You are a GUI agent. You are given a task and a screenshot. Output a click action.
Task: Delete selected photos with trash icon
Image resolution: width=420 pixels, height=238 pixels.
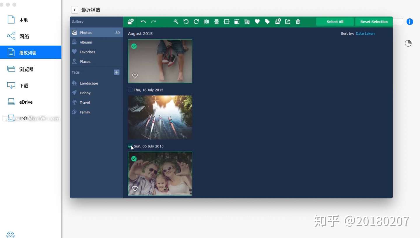click(x=298, y=22)
